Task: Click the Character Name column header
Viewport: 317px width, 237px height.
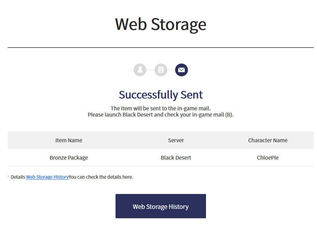Action: [x=268, y=140]
